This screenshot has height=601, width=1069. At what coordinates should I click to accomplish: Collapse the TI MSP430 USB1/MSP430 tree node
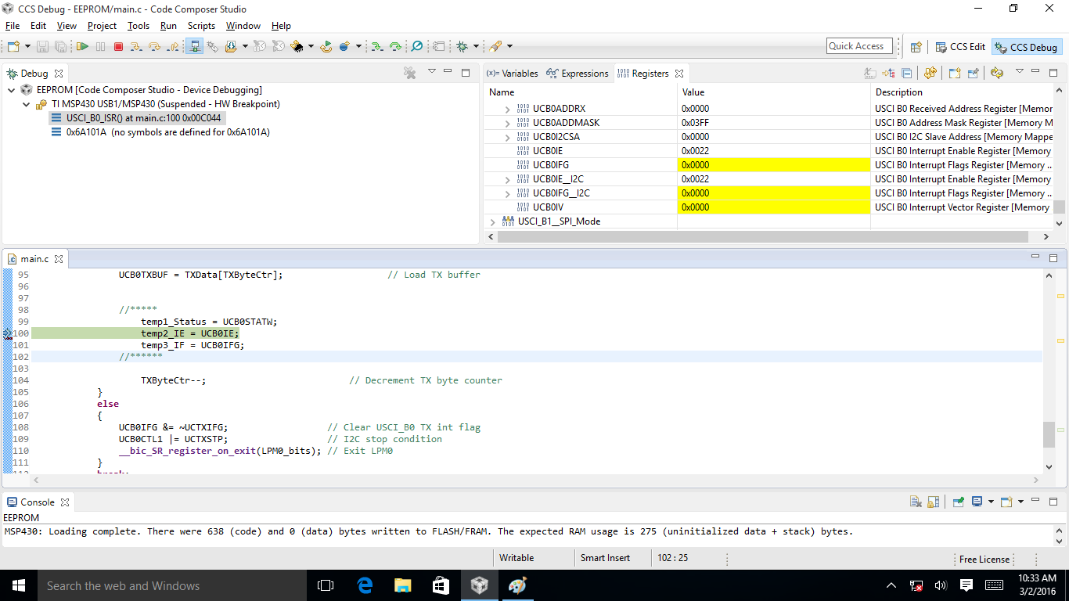[26, 104]
